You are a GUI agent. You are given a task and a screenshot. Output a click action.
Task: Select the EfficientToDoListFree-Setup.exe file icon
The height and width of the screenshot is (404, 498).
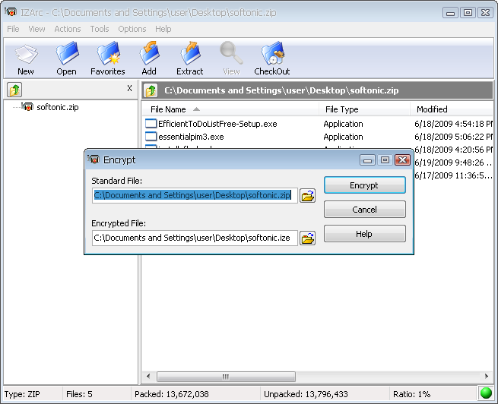click(151, 123)
